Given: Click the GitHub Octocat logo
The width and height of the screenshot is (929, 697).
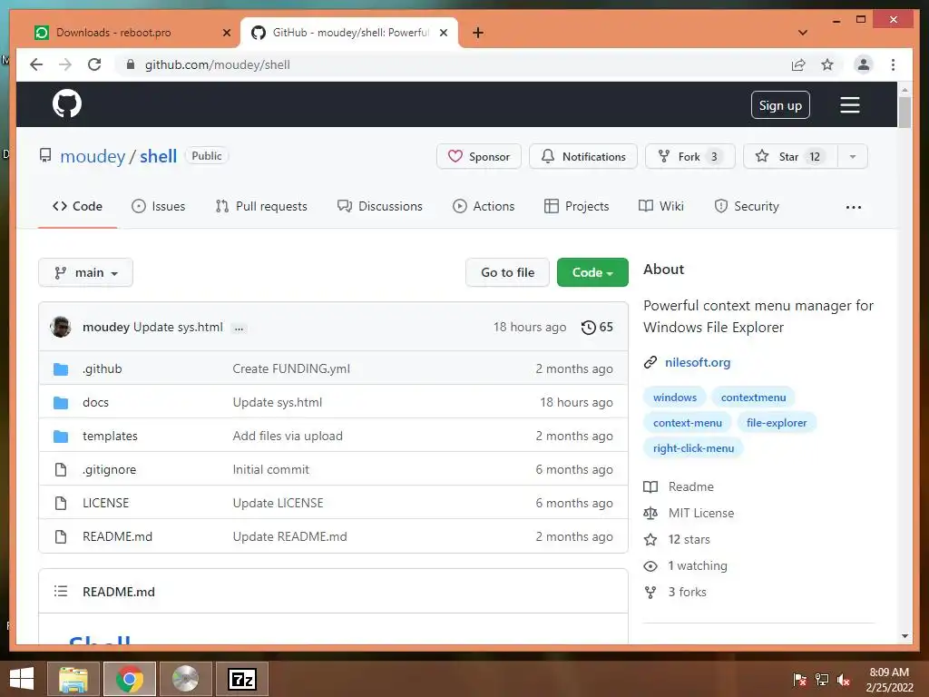Looking at the screenshot, I should (67, 103).
